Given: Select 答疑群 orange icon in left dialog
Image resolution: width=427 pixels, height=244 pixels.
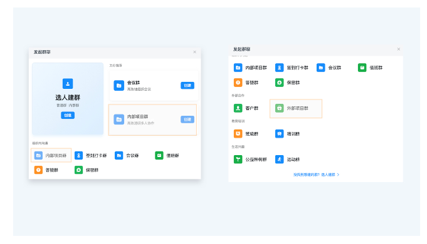Looking at the screenshot, I should click(x=38, y=170).
